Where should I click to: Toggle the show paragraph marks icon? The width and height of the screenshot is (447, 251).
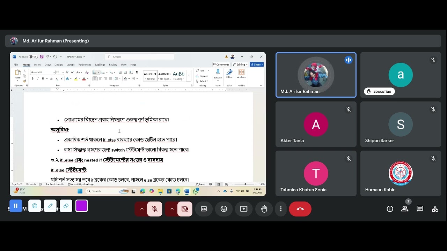coord(137,72)
